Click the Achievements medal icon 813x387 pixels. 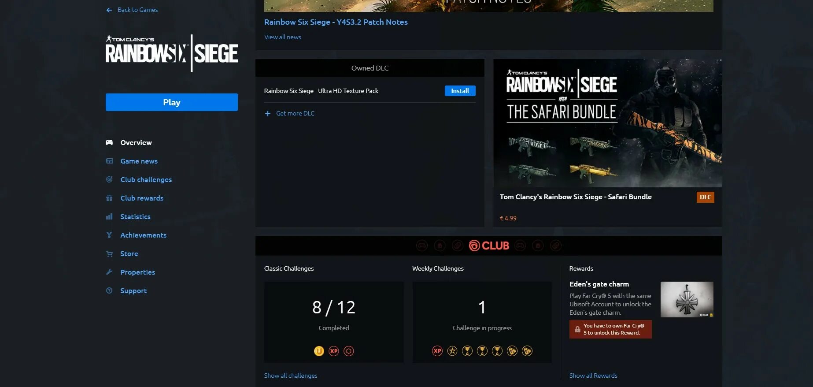(x=109, y=235)
